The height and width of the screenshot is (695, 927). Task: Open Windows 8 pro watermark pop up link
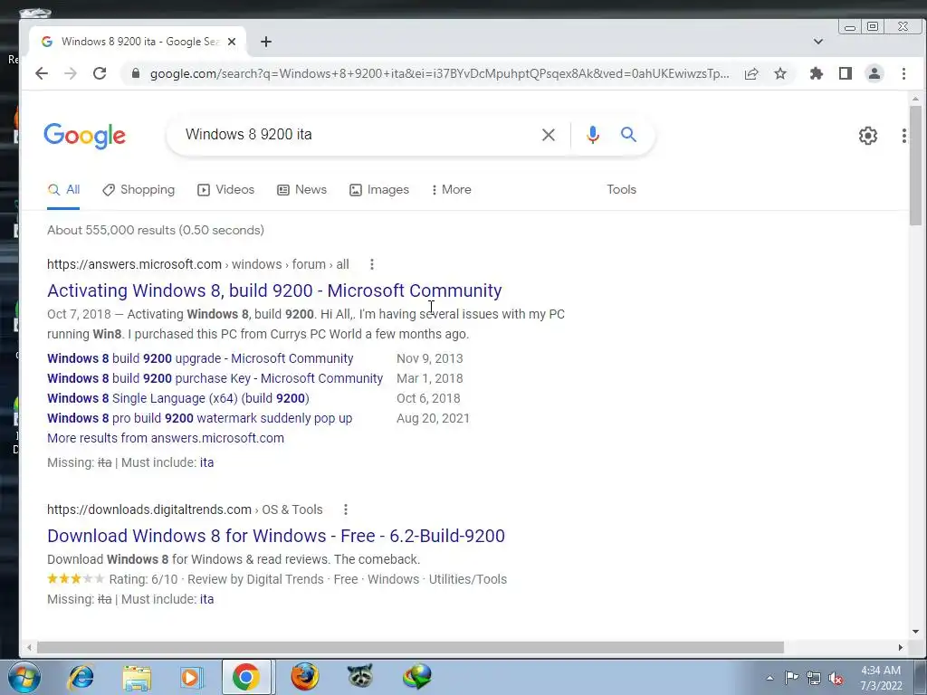199,418
